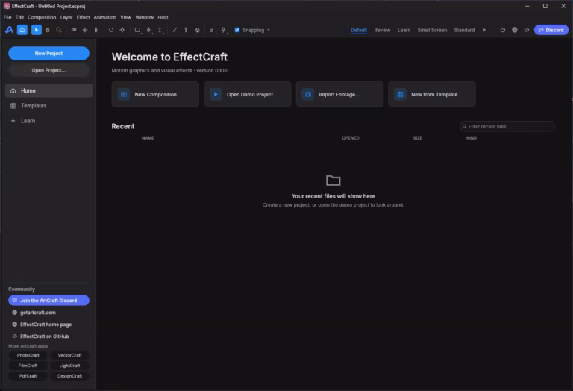The width and height of the screenshot is (573, 391).
Task: Click the Open Project... button
Action: [x=48, y=70]
